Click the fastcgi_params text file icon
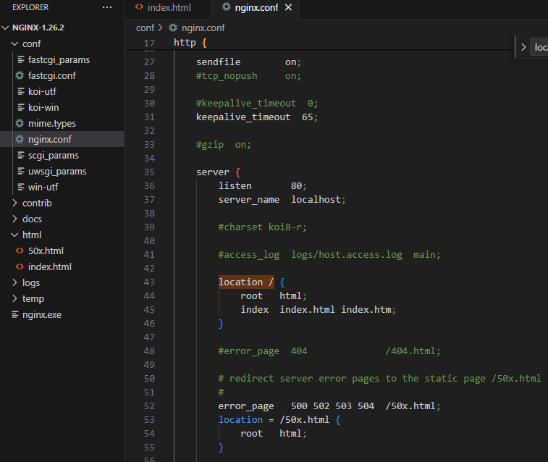This screenshot has height=462, width=548. [x=21, y=60]
